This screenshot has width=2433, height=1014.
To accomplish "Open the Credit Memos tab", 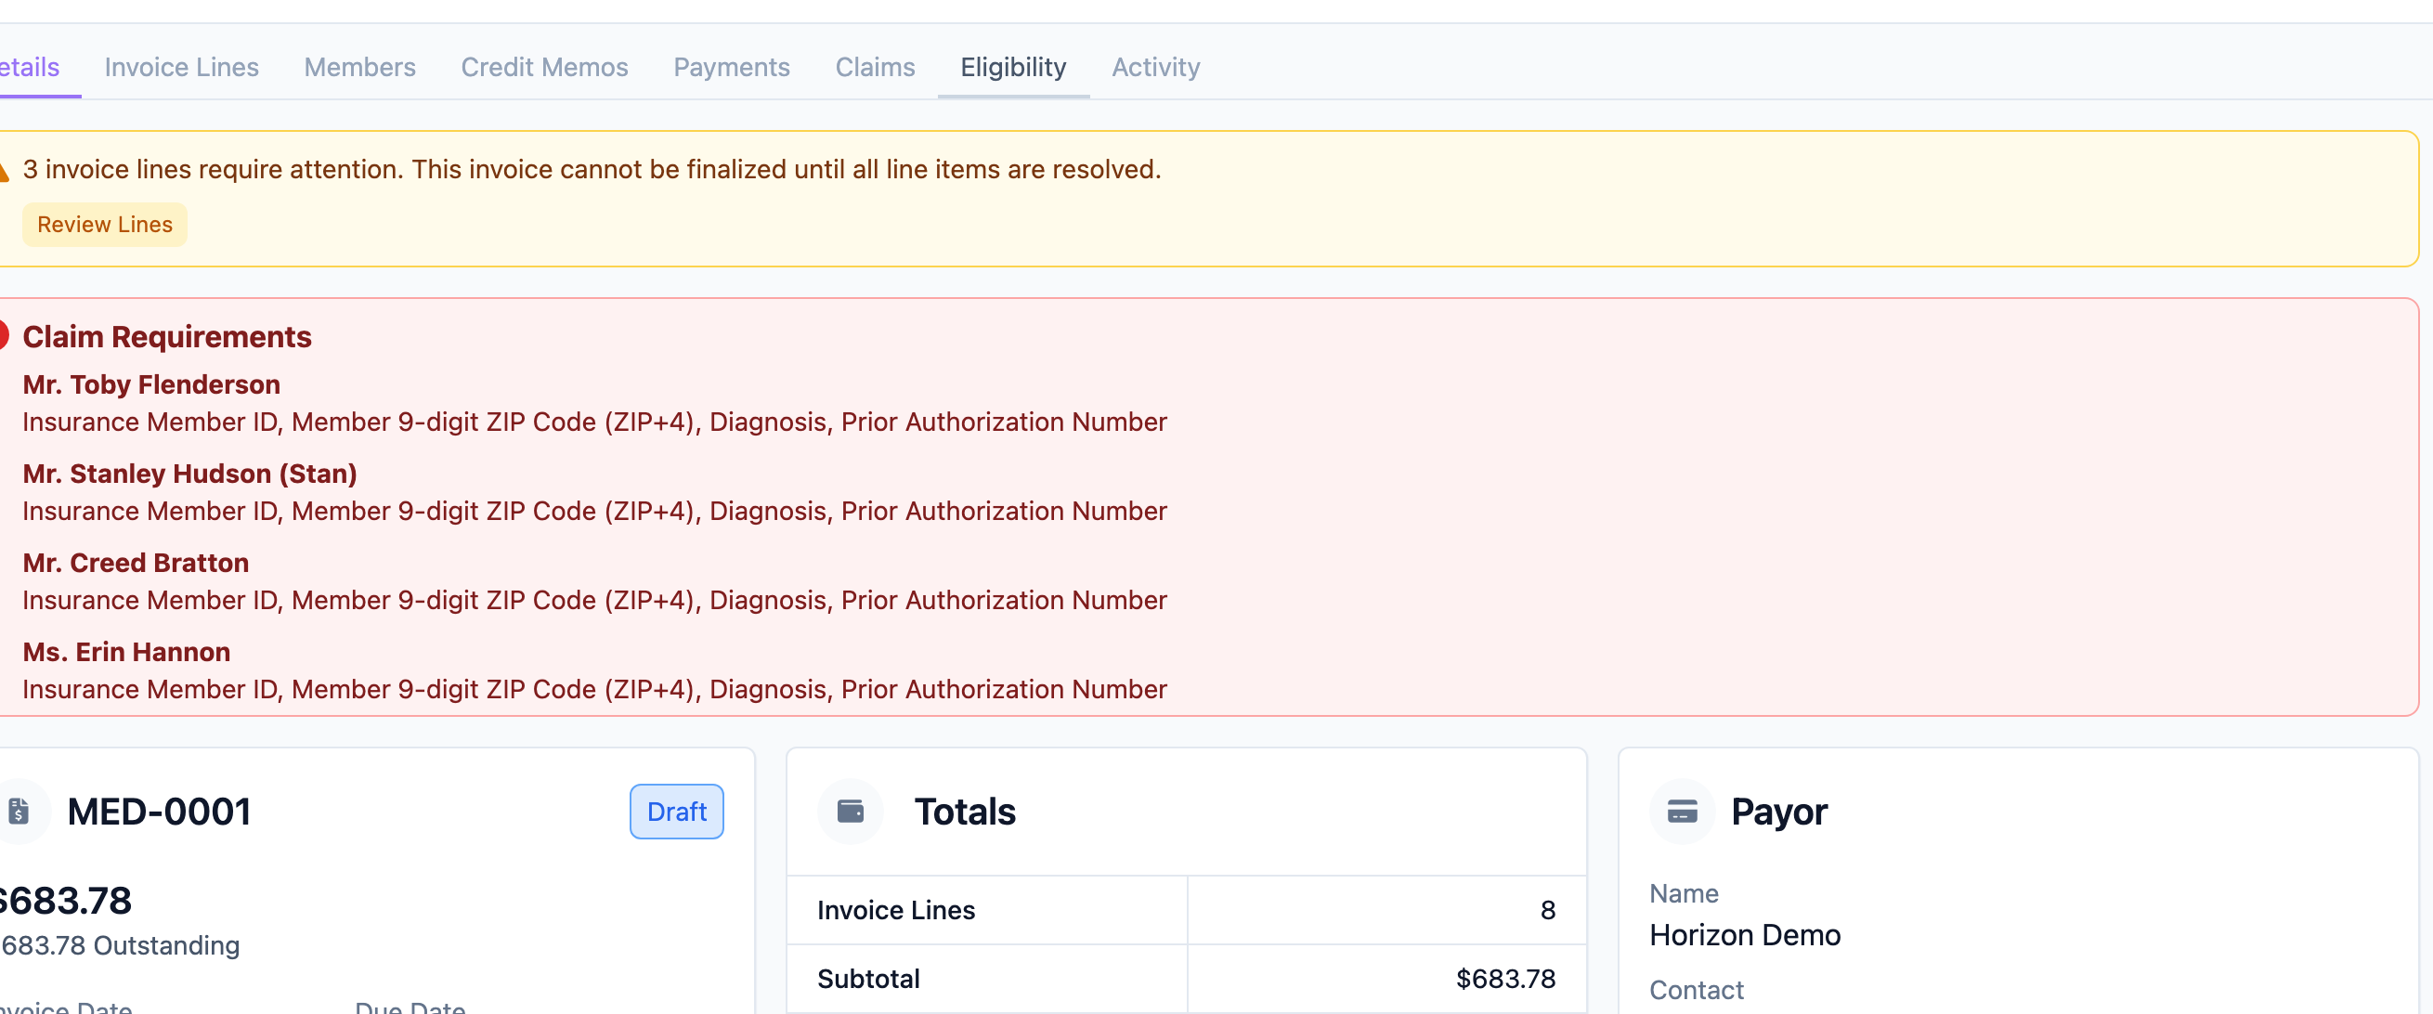I will pyautogui.click(x=544, y=67).
